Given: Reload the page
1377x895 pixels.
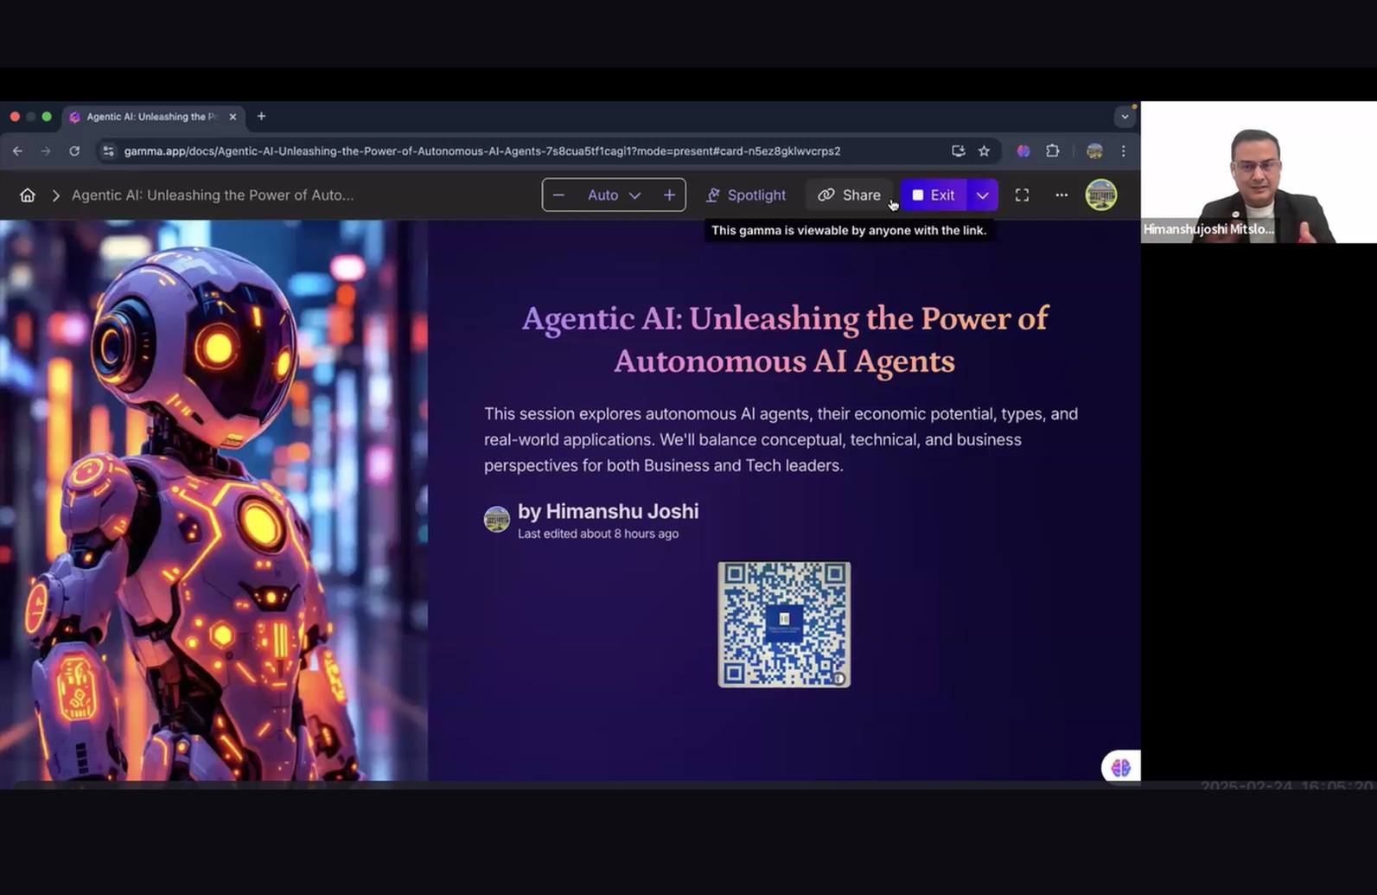Looking at the screenshot, I should pos(74,151).
